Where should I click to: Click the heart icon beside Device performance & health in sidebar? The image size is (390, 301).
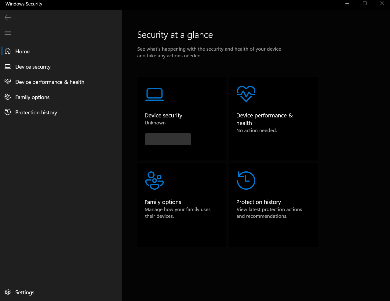pos(8,82)
